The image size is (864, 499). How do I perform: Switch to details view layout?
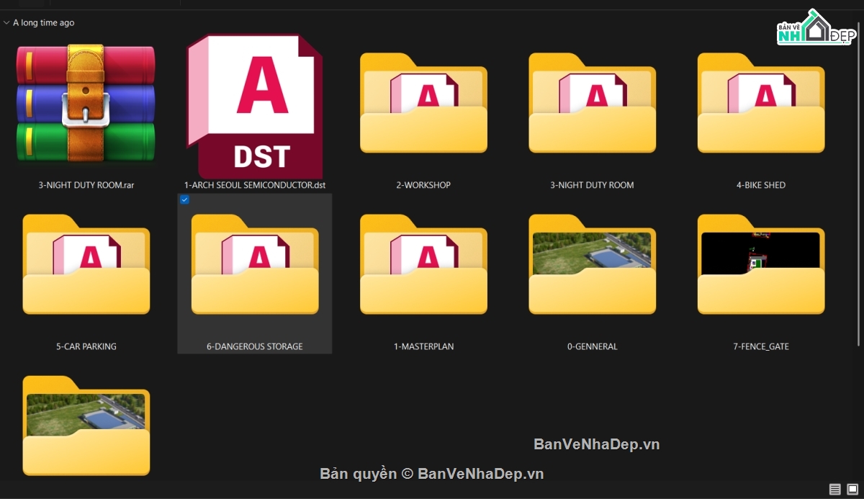(x=834, y=490)
